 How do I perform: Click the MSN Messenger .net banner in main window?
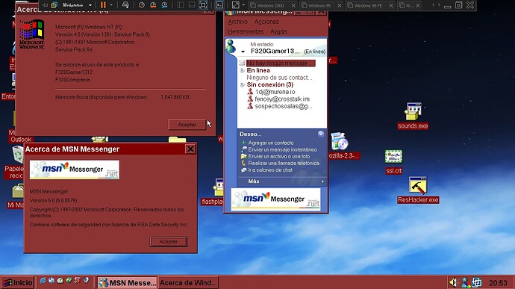coord(275,199)
